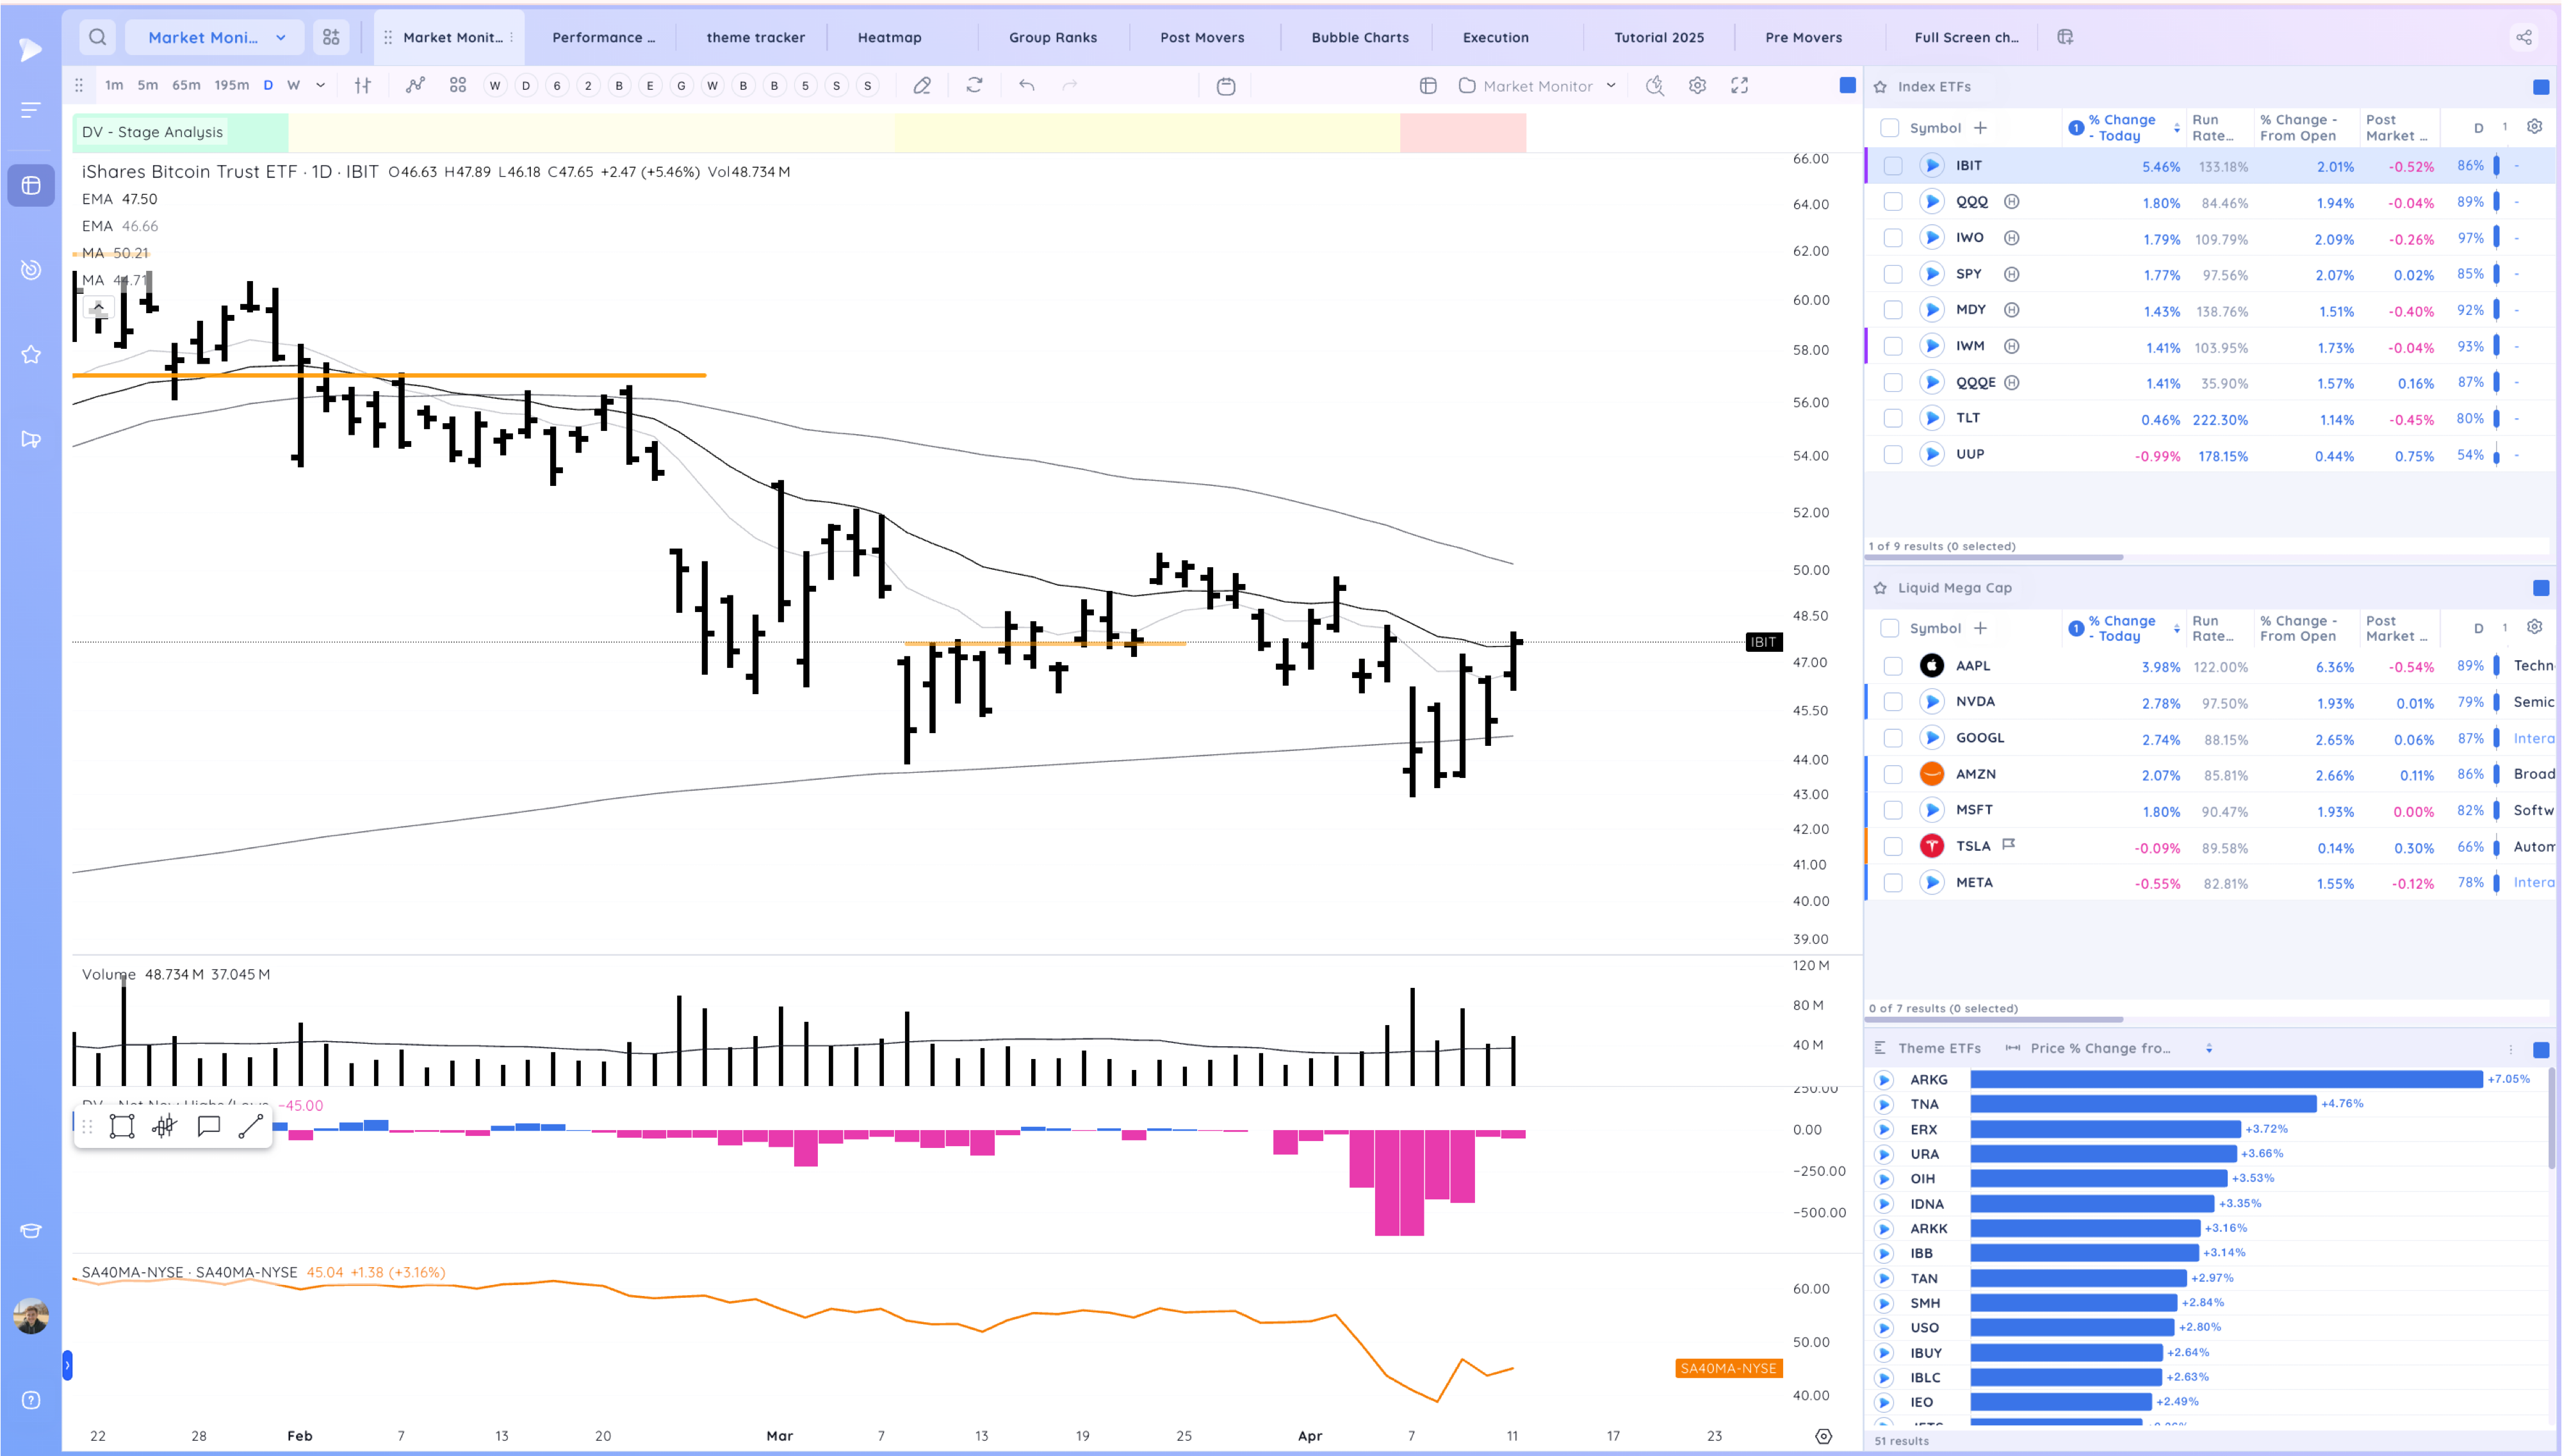Click the refresh chart icon
Screen dimensions: 2562x1456
tap(974, 85)
